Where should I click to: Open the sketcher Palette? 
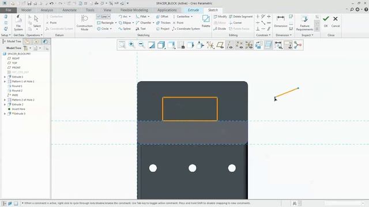[x=206, y=21]
